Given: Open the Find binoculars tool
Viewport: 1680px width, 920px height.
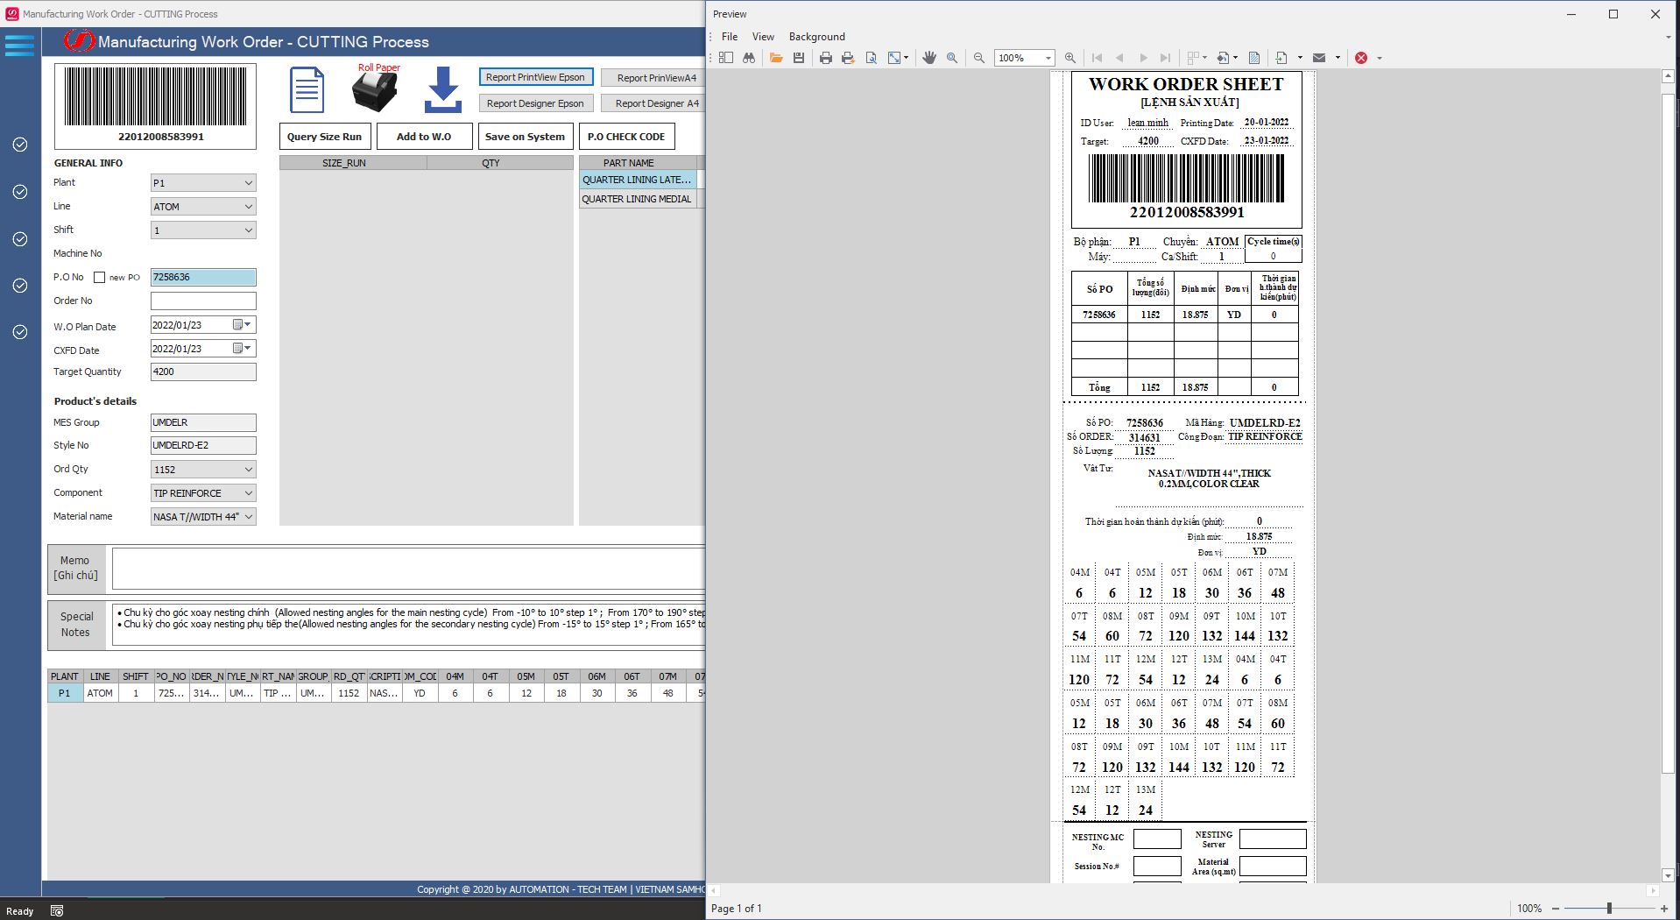Looking at the screenshot, I should [x=748, y=58].
